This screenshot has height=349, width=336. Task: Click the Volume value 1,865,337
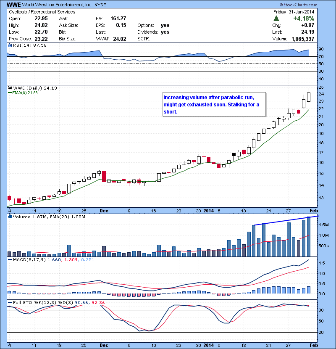coord(303,39)
